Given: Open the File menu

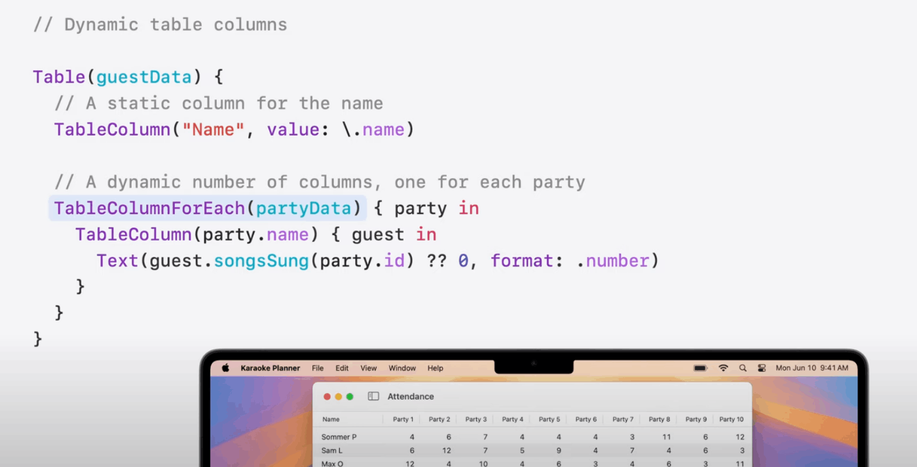Looking at the screenshot, I should 318,368.
